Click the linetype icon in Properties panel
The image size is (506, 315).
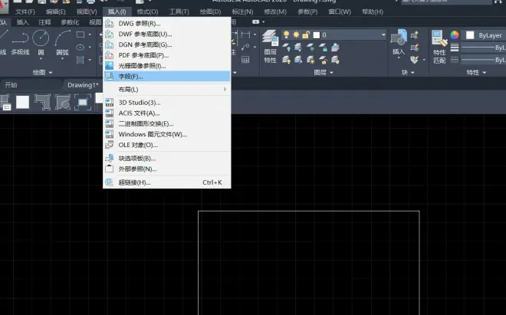tap(455, 59)
